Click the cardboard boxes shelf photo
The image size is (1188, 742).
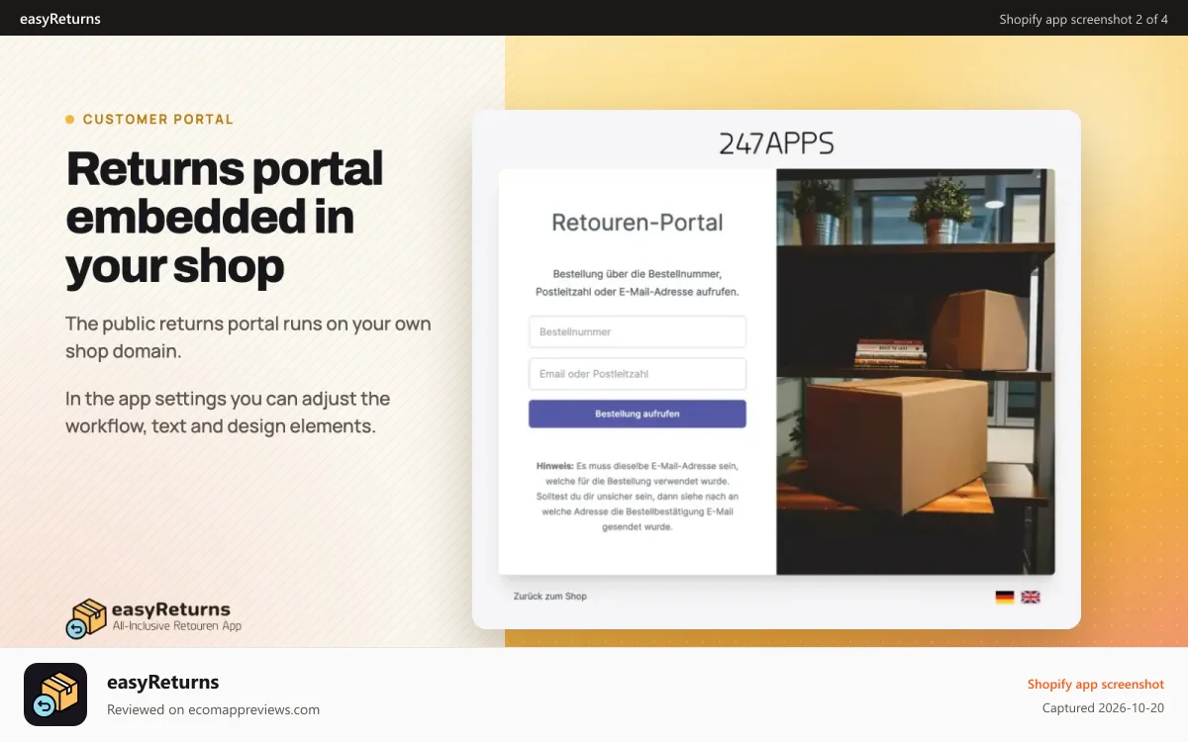(916, 371)
